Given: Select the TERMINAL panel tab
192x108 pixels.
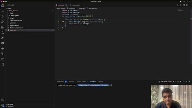Looking at the screenshot, I should 93,82.
